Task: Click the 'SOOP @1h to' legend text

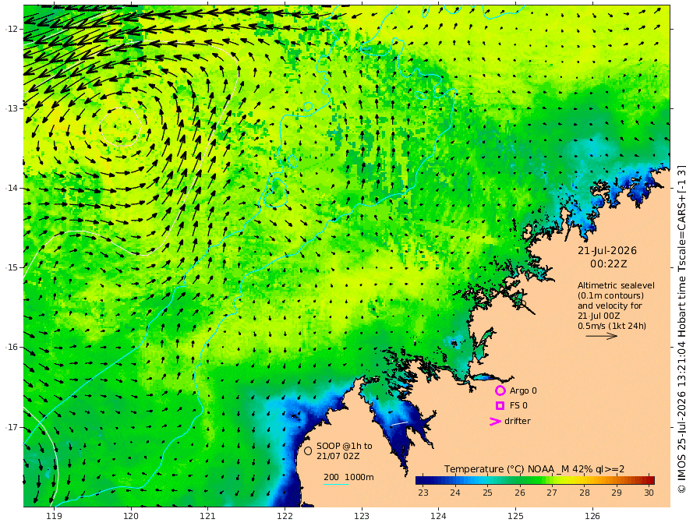Action: tap(345, 446)
